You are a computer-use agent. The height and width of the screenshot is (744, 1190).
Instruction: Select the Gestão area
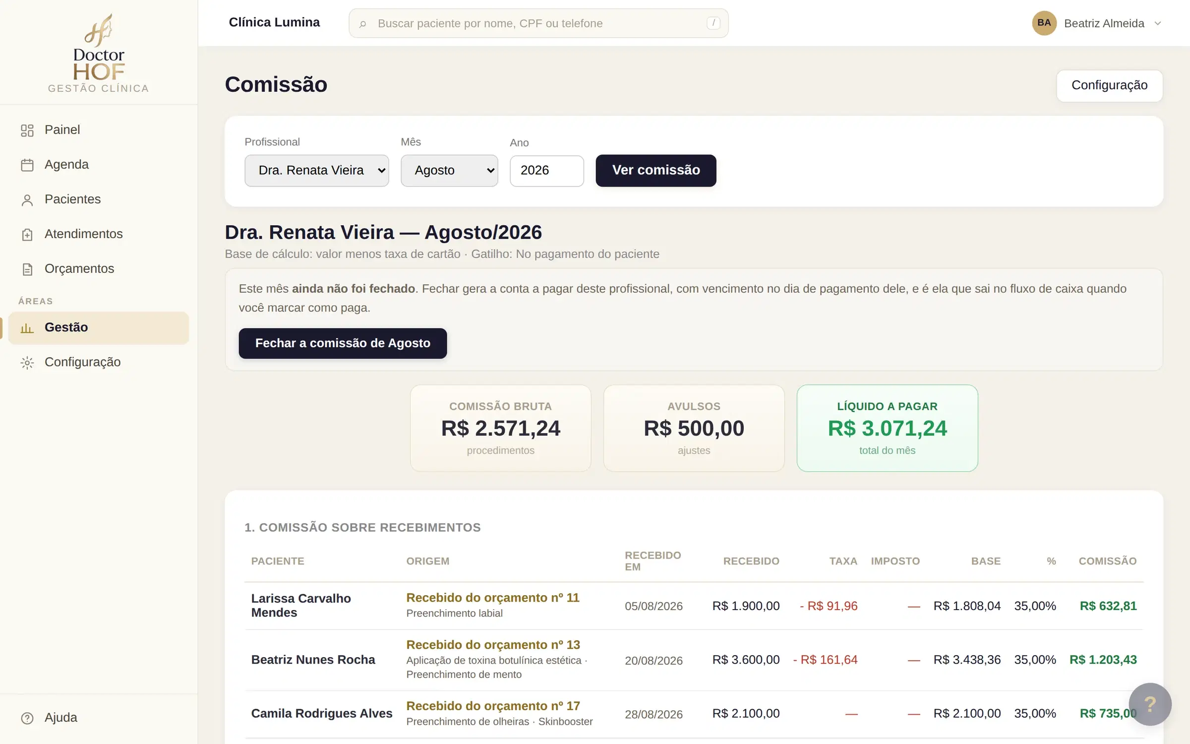(x=99, y=327)
